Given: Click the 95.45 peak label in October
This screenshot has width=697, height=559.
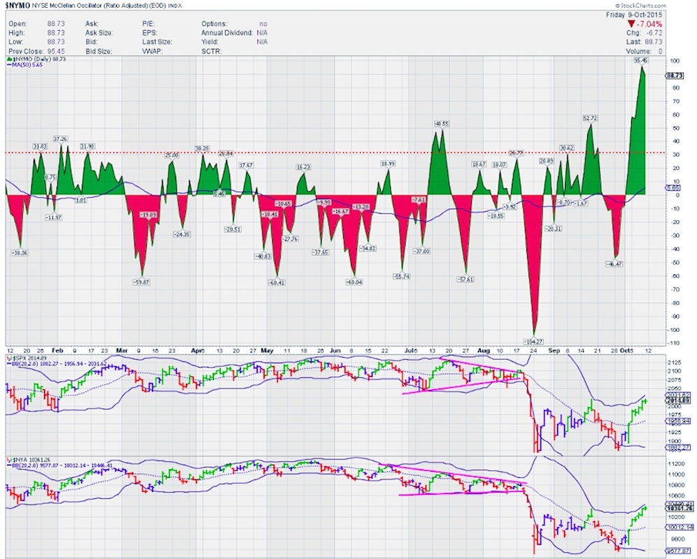Looking at the screenshot, I should tap(641, 60).
